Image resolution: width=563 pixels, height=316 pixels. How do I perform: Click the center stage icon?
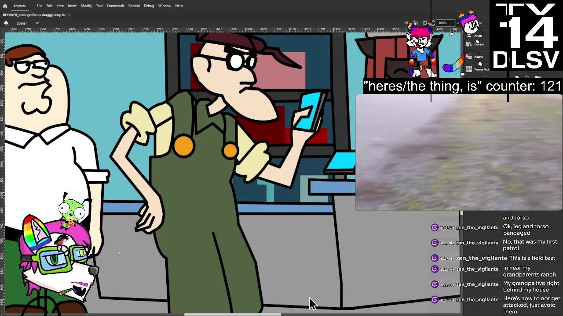(406, 23)
